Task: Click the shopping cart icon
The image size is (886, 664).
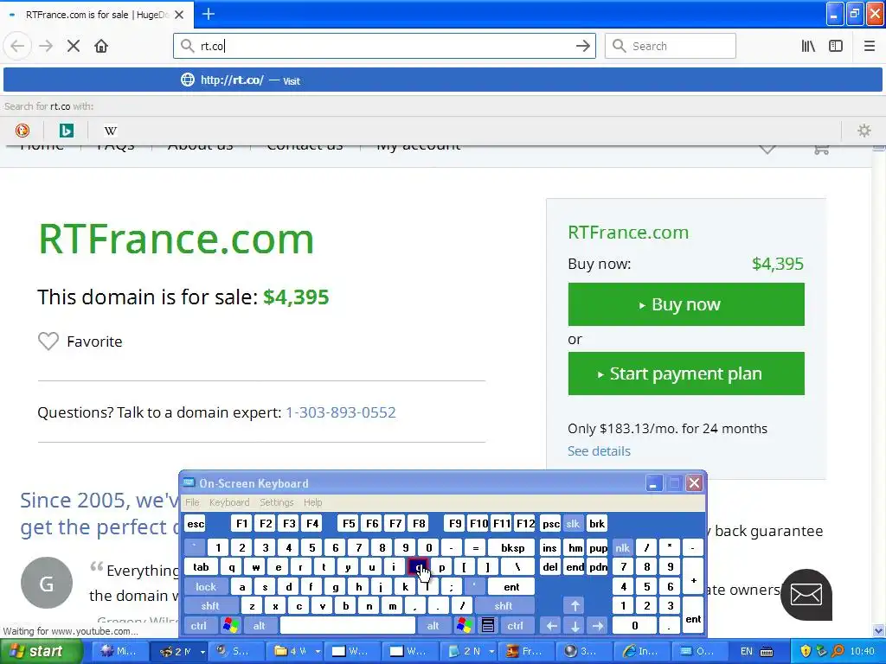Action: pyautogui.click(x=821, y=149)
